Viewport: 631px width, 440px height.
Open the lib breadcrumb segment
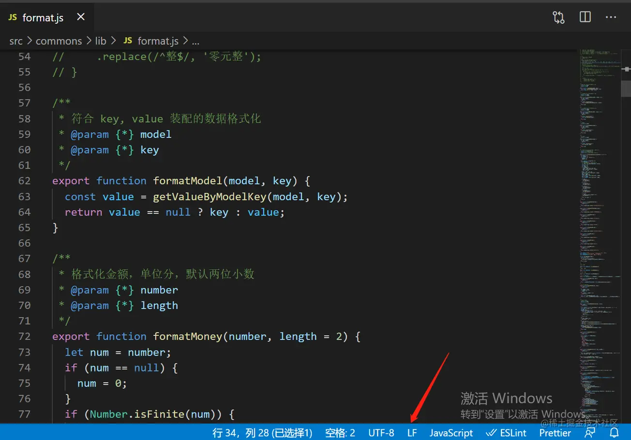(x=101, y=41)
